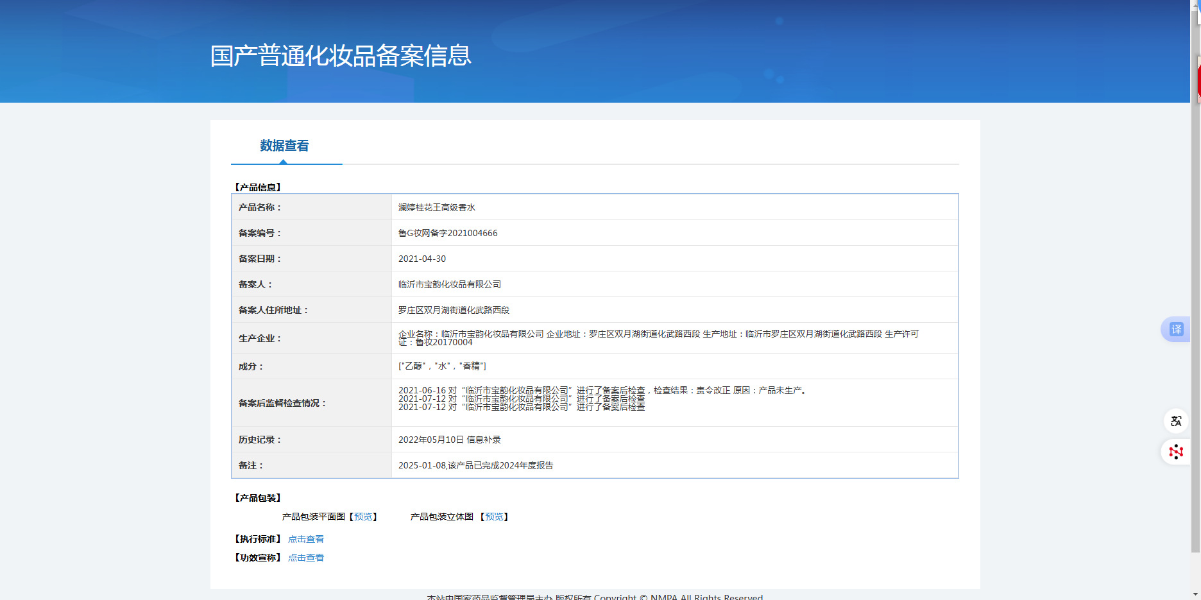The width and height of the screenshot is (1201, 600).
Task: Click the 成分： row label
Action: [251, 366]
